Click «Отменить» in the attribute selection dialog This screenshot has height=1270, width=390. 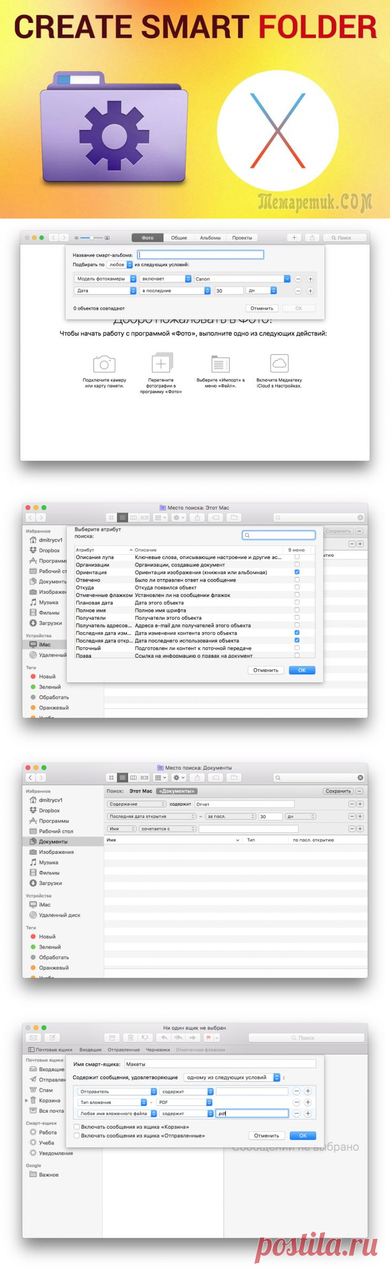[266, 671]
